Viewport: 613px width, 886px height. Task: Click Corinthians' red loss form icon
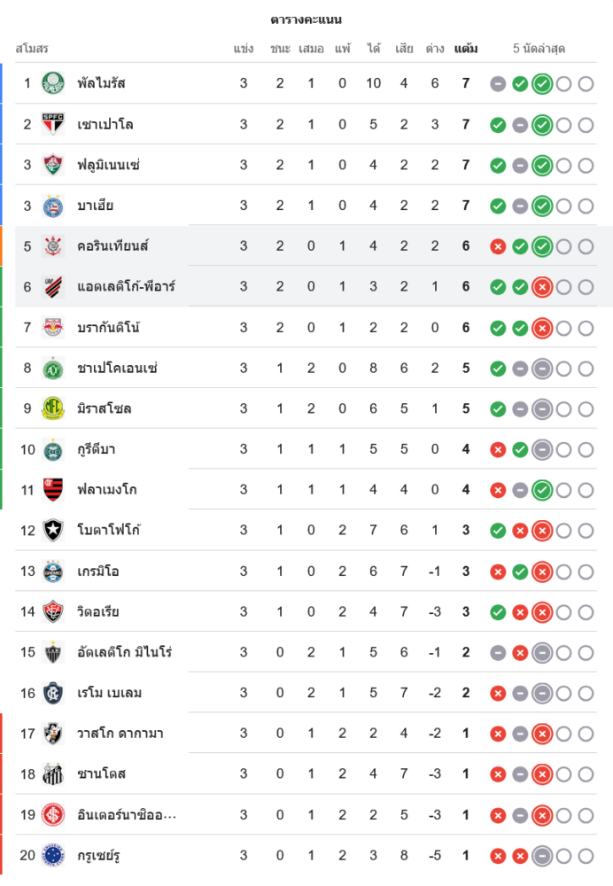coord(498,246)
